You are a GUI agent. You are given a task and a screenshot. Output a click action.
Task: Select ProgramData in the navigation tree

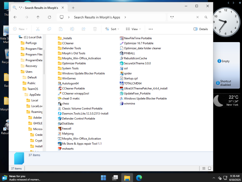(x=31, y=60)
